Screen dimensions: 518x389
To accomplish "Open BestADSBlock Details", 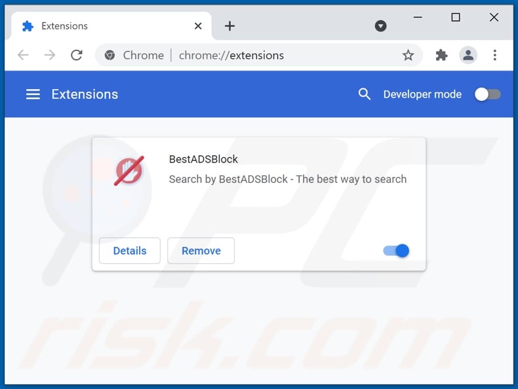I will coord(130,251).
